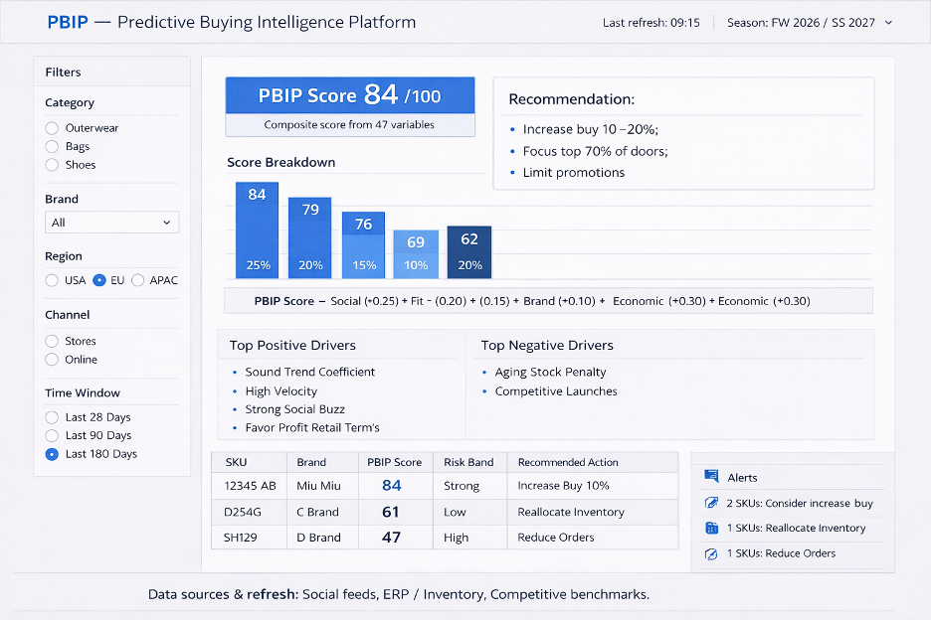Viewport: 931px width, 620px height.
Task: Click the icon beside 'Reduce Orders' alert
Action: pos(711,553)
